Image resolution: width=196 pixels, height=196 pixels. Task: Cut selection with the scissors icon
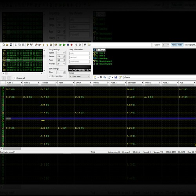16,45
